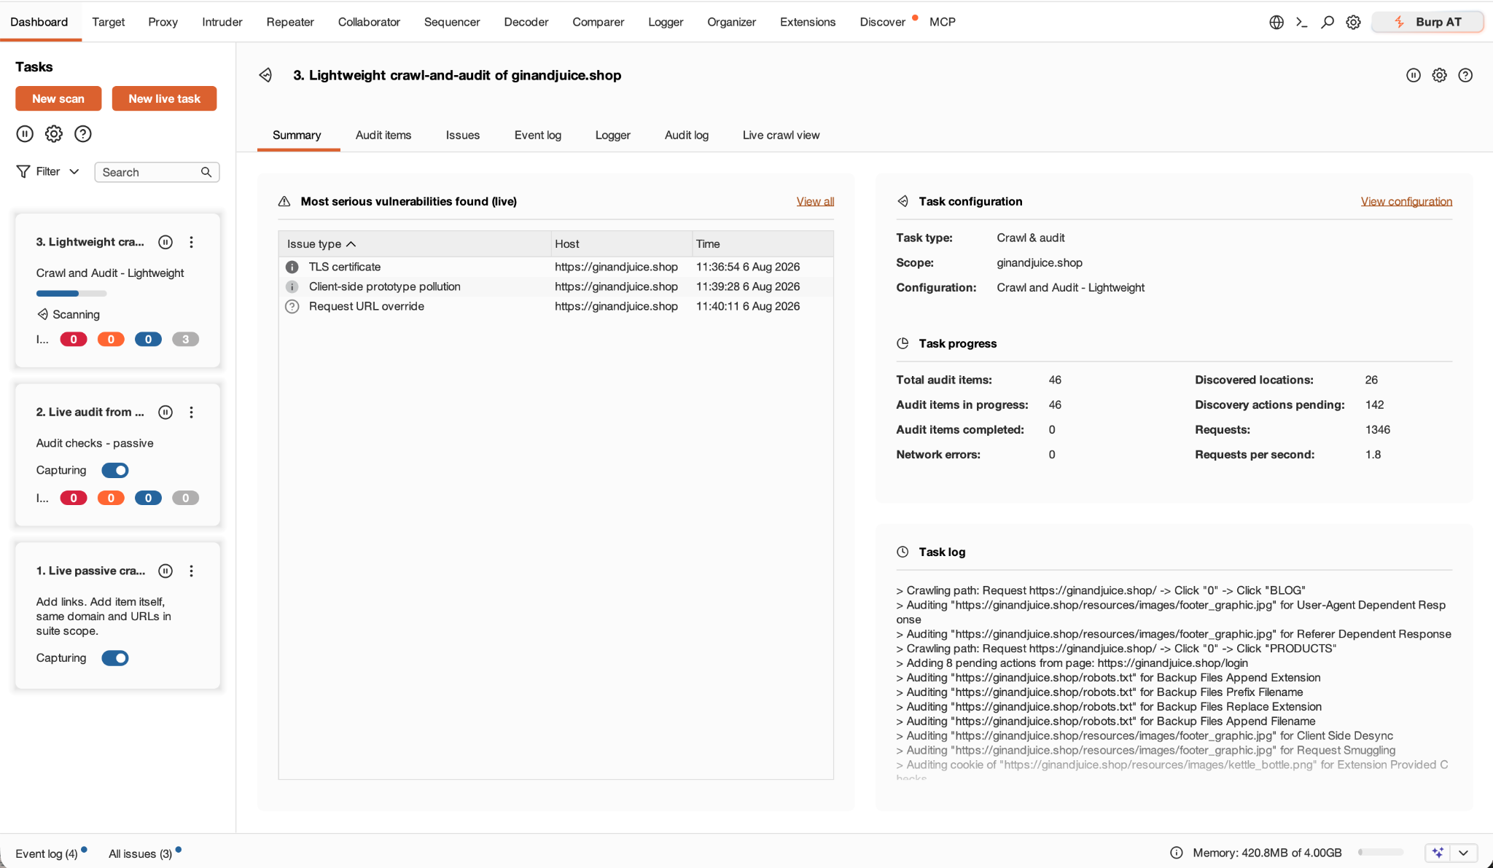Open the Logger tab in task view
This screenshot has height=868, width=1493.
tap(612, 136)
